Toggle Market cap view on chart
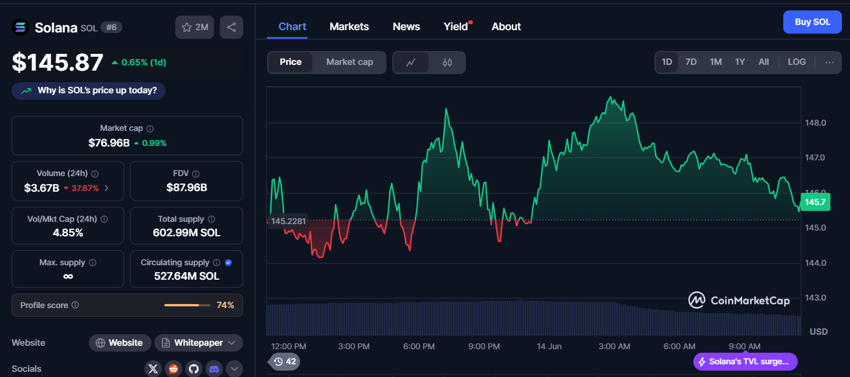This screenshot has height=377, width=850. point(349,63)
